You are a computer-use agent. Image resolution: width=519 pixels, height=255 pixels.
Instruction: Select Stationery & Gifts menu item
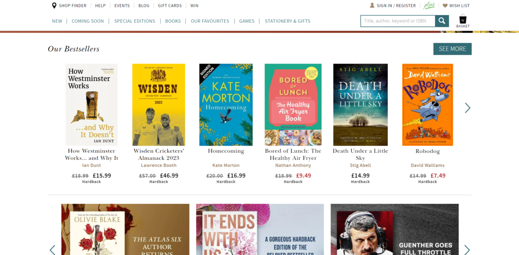pyautogui.click(x=287, y=21)
